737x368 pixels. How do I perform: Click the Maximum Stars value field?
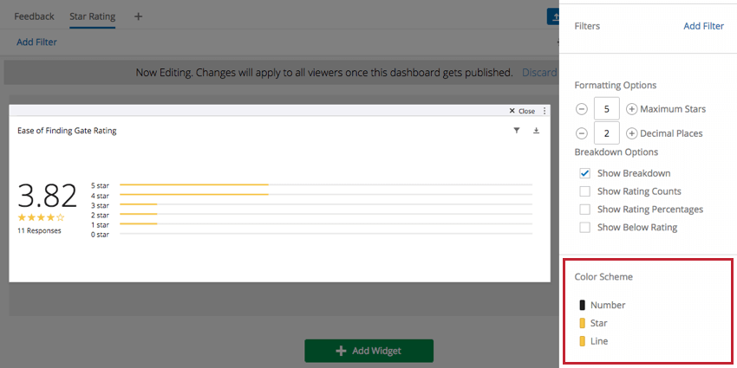pos(607,109)
